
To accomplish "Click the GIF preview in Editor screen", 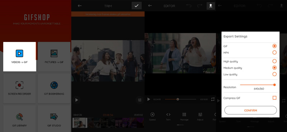I will pos(180,53).
